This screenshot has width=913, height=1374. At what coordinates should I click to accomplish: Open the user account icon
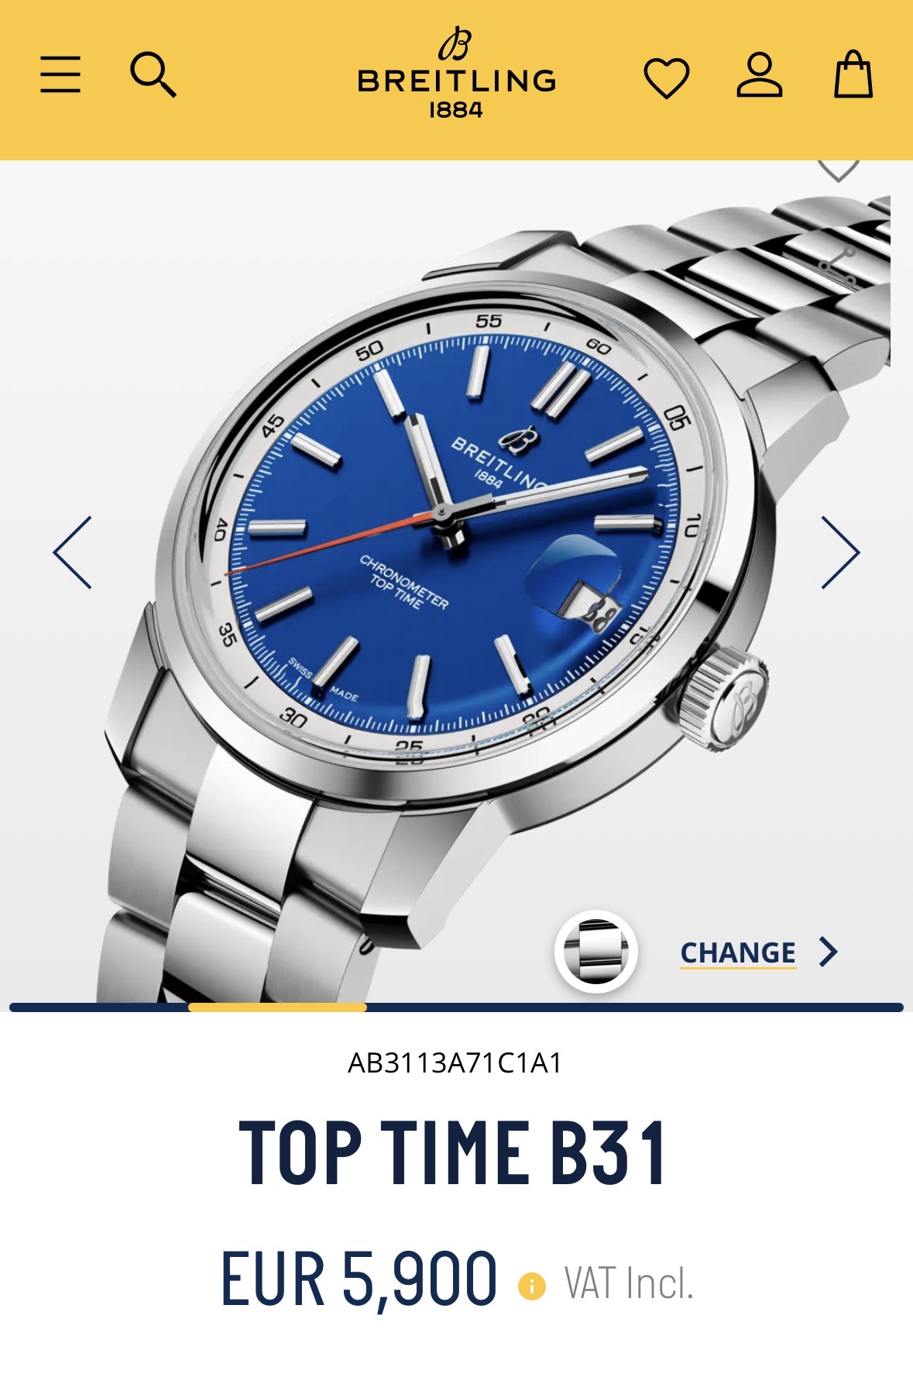(x=759, y=75)
